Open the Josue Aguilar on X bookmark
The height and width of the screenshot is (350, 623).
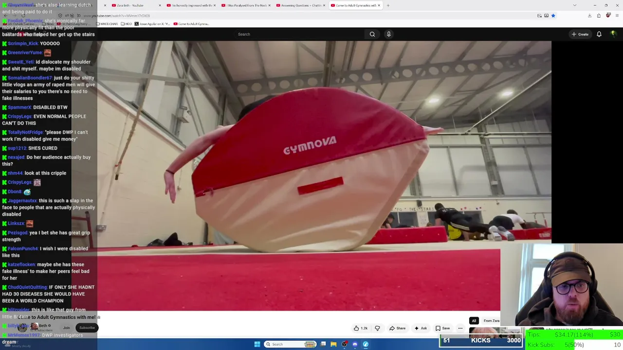[x=153, y=24]
